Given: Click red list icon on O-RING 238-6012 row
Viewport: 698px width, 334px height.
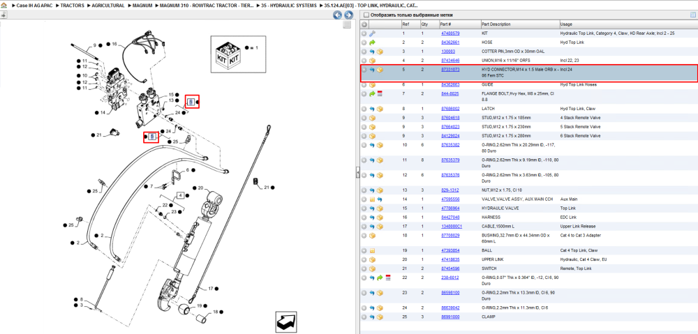Looking at the screenshot, I should coord(387,278).
